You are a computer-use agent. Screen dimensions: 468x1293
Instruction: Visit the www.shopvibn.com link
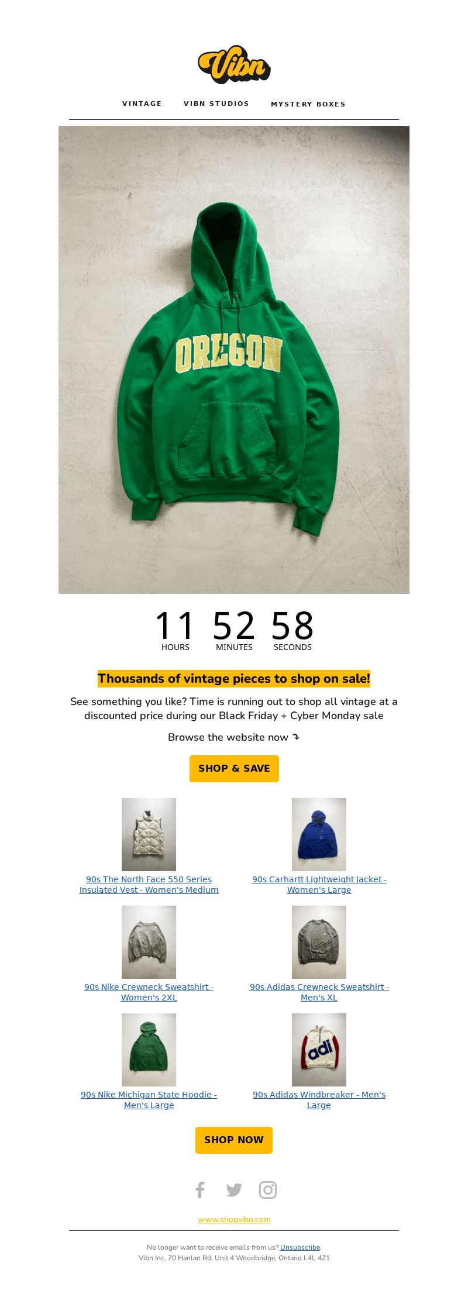click(x=234, y=1219)
